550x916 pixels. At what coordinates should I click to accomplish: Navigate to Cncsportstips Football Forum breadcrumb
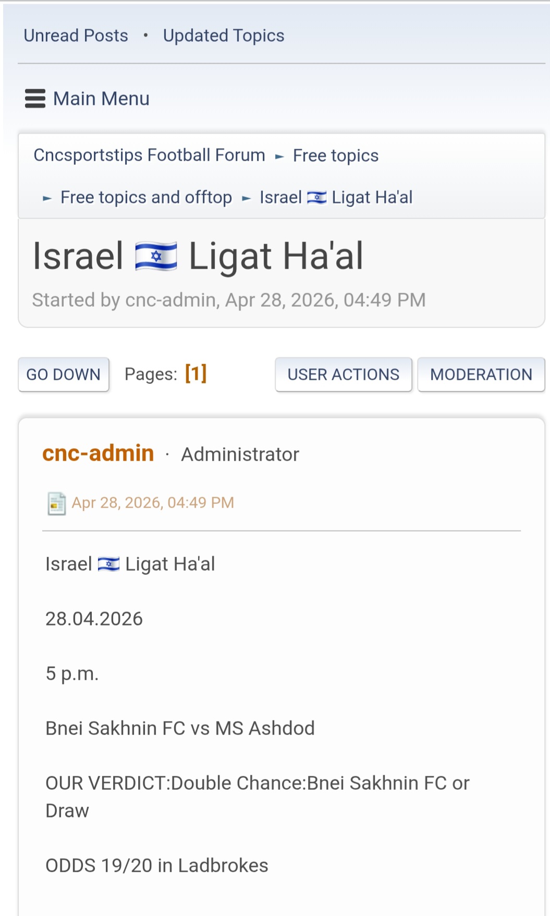pyautogui.click(x=149, y=155)
